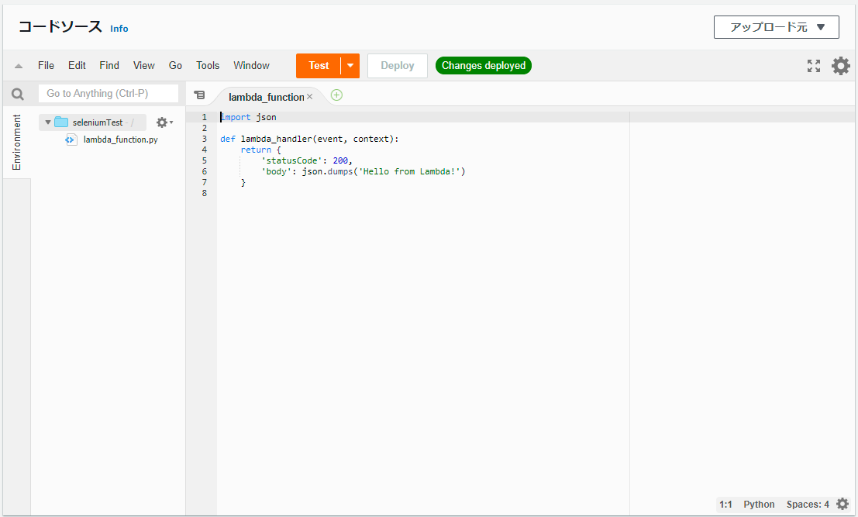The width and height of the screenshot is (858, 517).
Task: Collapse the menu bar with up arrow
Action: [19, 66]
